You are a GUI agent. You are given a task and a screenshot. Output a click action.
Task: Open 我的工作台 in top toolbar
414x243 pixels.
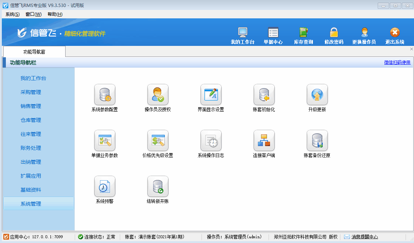243,36
